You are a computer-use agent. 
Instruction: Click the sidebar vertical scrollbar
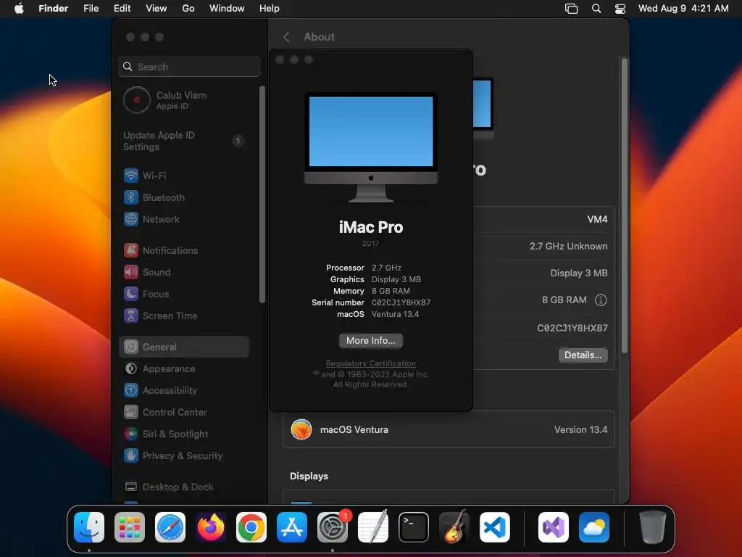[262, 194]
